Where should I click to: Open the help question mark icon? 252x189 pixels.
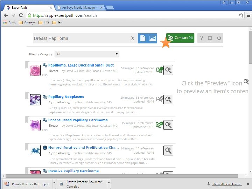pos(201,38)
